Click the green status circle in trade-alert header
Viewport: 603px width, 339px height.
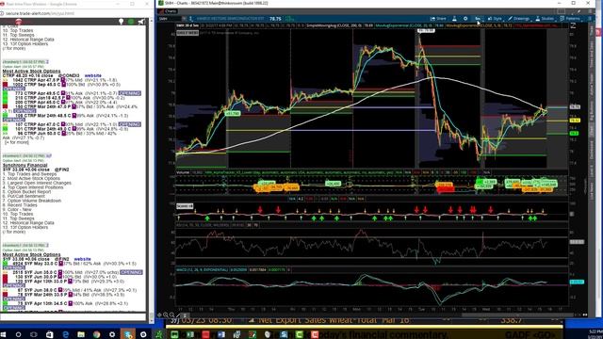click(x=131, y=22)
